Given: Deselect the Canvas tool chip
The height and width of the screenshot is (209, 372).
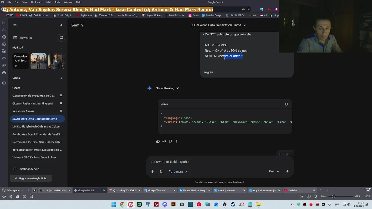Looking at the screenshot, I should pos(186,172).
